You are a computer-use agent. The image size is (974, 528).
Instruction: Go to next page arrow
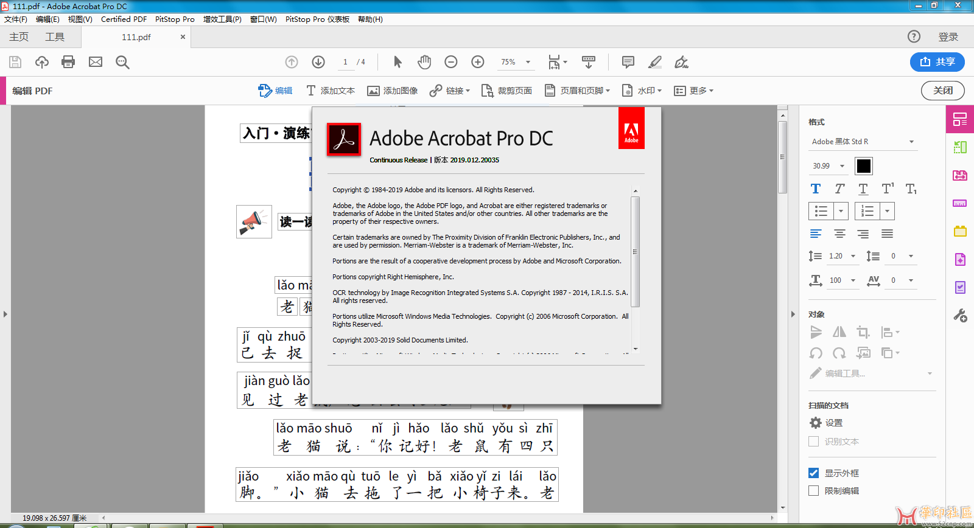pos(318,62)
